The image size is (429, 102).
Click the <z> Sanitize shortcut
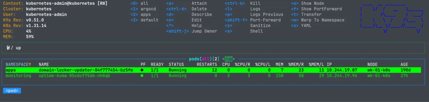[247, 26]
